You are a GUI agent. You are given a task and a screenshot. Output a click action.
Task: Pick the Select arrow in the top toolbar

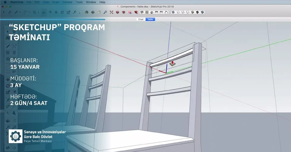tap(4, 12)
